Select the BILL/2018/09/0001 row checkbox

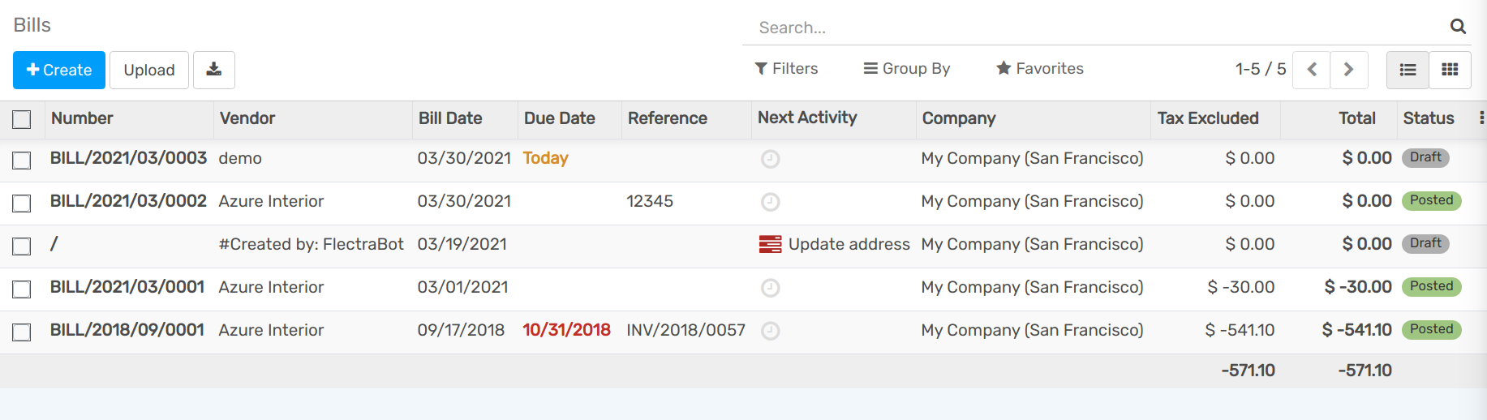tap(22, 332)
